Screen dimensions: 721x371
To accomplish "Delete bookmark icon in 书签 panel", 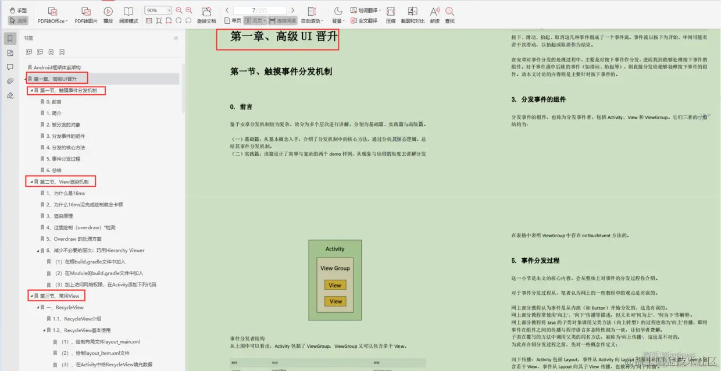I will click(x=62, y=52).
